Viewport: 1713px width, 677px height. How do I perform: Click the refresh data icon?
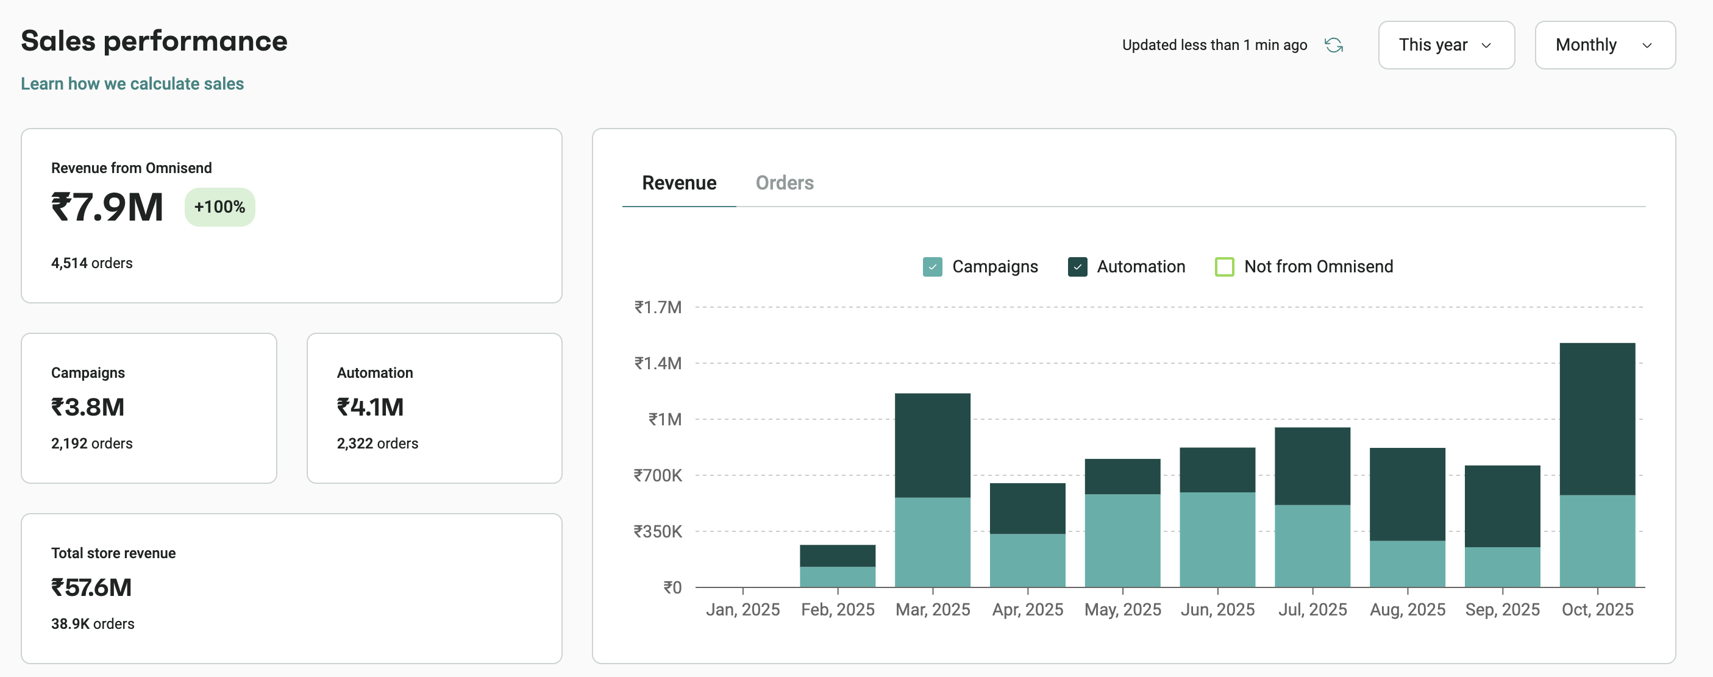tap(1333, 45)
